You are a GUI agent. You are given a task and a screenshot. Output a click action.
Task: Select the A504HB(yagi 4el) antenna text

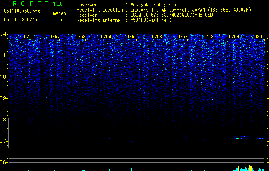click(x=151, y=20)
